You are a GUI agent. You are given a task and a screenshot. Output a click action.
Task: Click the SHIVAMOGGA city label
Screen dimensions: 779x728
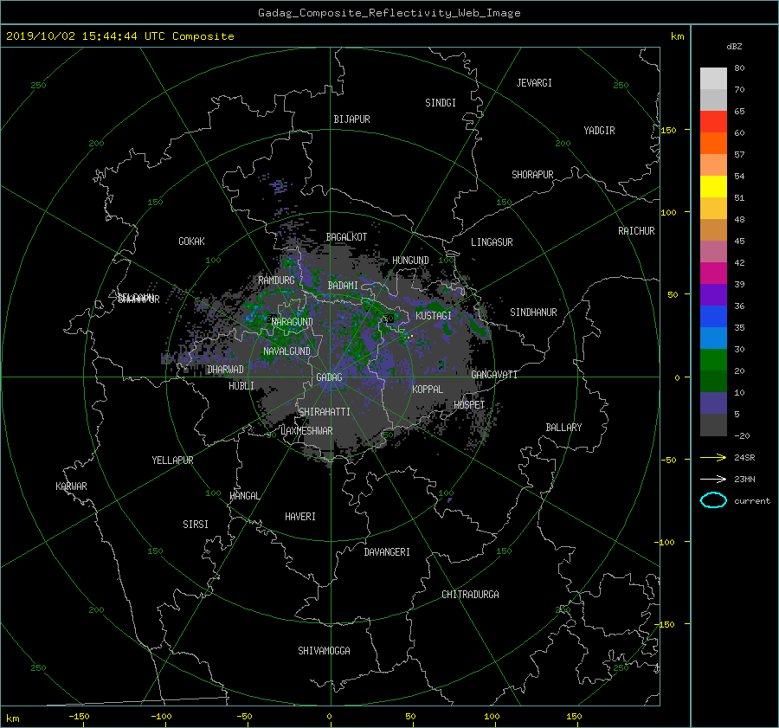coord(324,650)
